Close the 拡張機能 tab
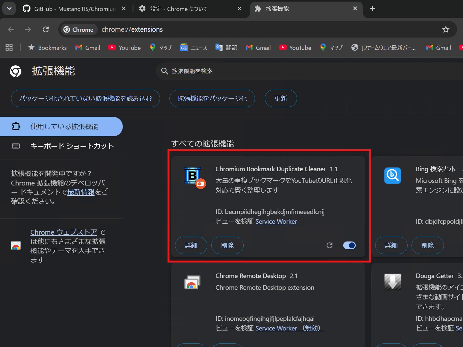463x347 pixels. [355, 9]
